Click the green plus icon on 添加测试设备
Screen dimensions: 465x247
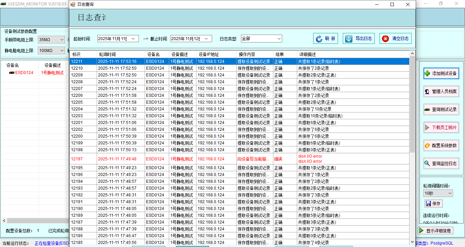427,73
